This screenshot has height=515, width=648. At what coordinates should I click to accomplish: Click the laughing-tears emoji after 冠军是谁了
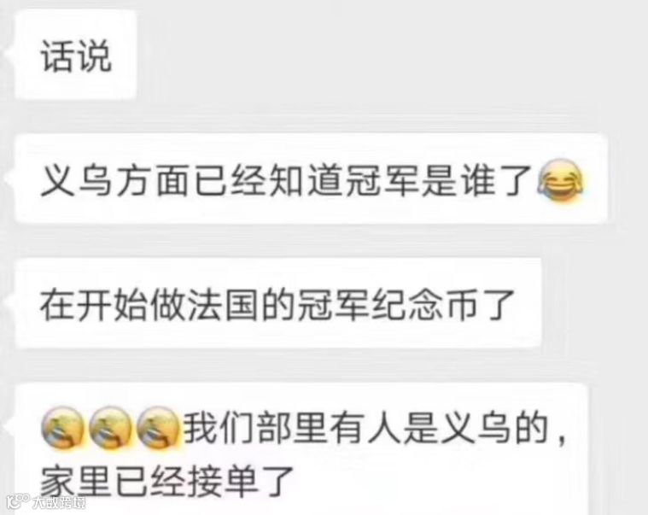(560, 181)
